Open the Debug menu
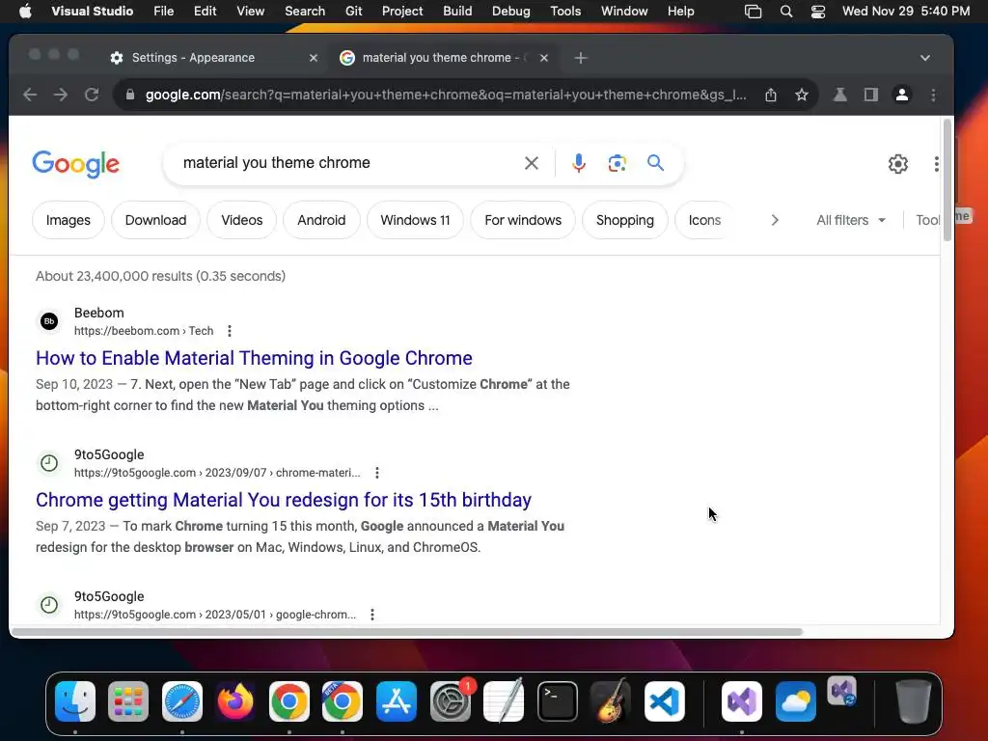Image resolution: width=988 pixels, height=741 pixels. coord(510,11)
